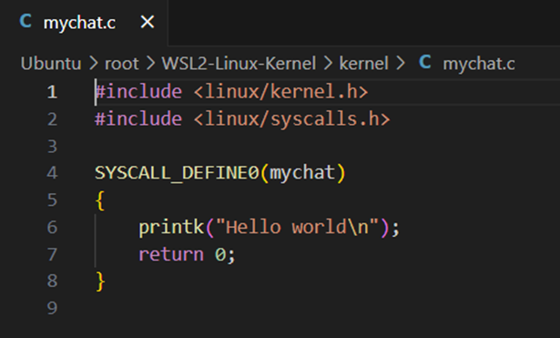Click the mychat argument text

click(x=302, y=173)
